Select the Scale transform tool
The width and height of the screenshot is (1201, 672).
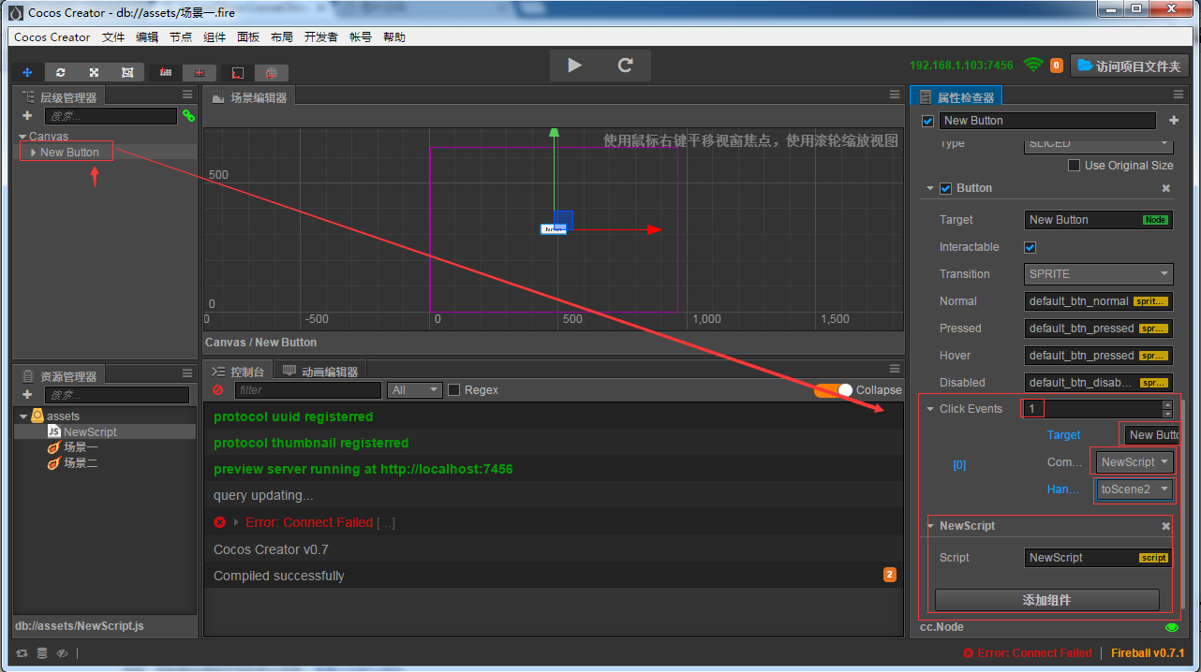point(94,72)
